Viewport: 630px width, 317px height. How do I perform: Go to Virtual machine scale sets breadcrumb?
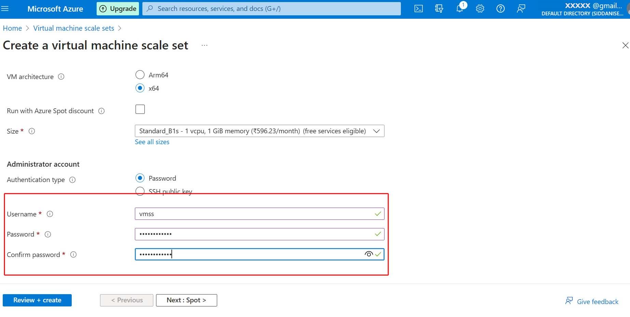(x=74, y=28)
